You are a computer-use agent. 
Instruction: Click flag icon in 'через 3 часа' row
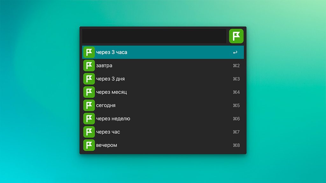click(x=89, y=52)
